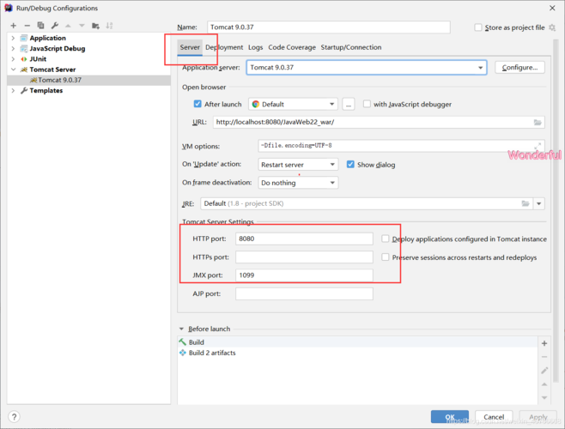Select Build task in Before launch list
Image resolution: width=565 pixels, height=429 pixels.
(x=357, y=342)
